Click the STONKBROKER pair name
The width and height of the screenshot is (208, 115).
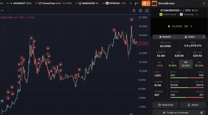[x=170, y=10]
